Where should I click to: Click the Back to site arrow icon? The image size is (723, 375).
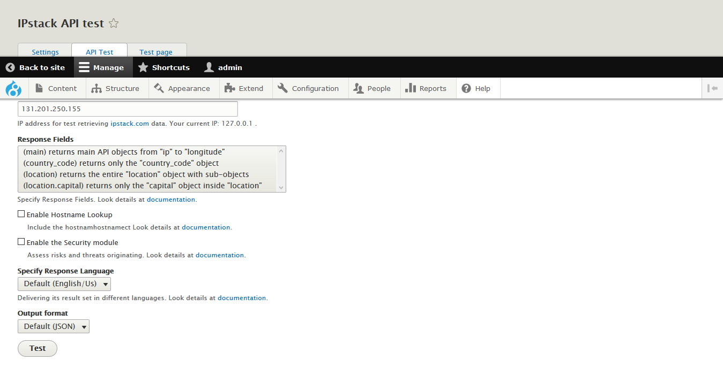pos(10,67)
